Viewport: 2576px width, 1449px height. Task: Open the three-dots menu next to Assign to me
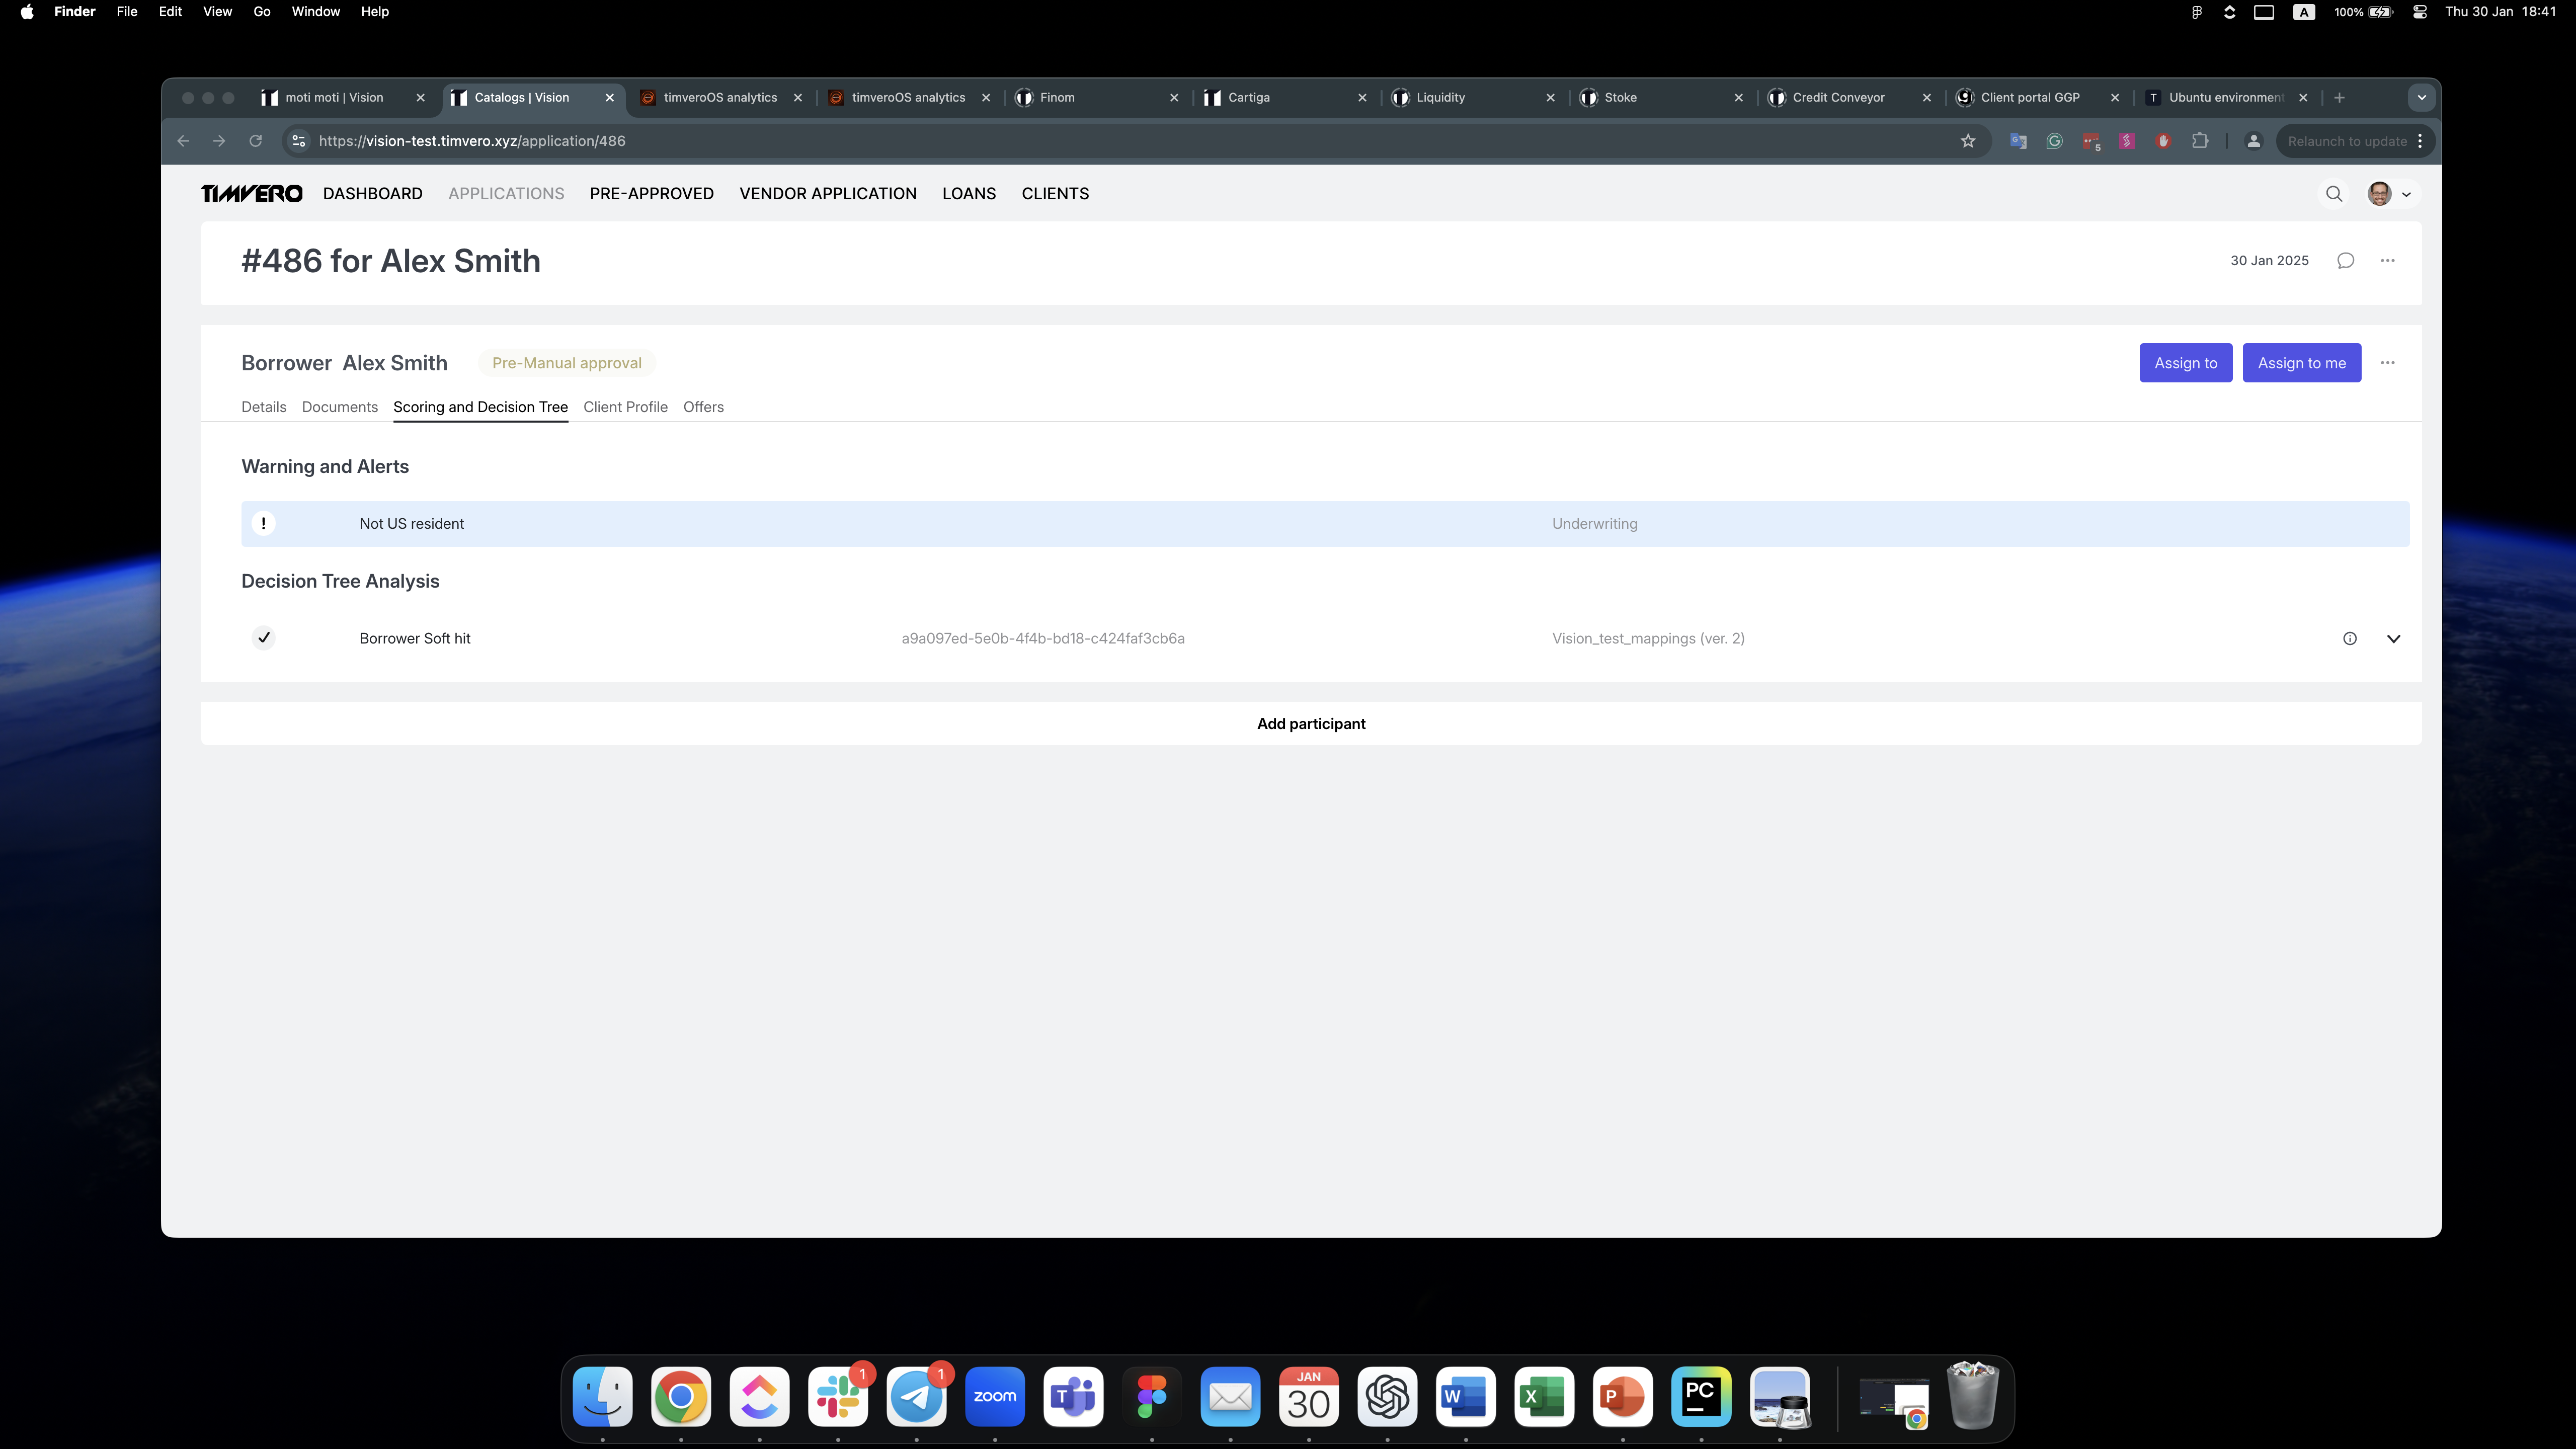click(x=2388, y=363)
